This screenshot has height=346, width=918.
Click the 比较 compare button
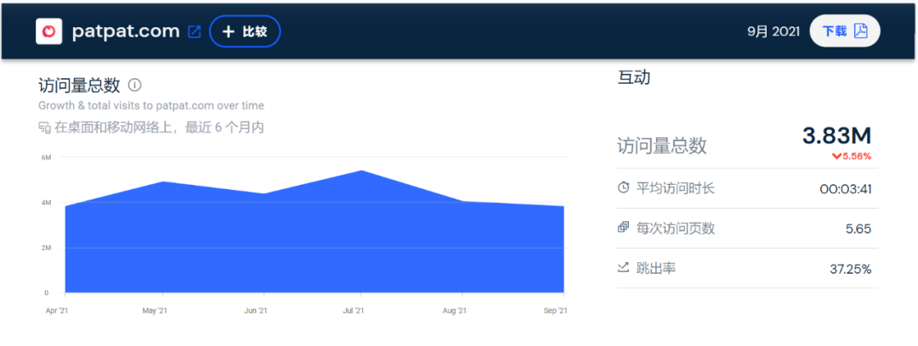245,31
